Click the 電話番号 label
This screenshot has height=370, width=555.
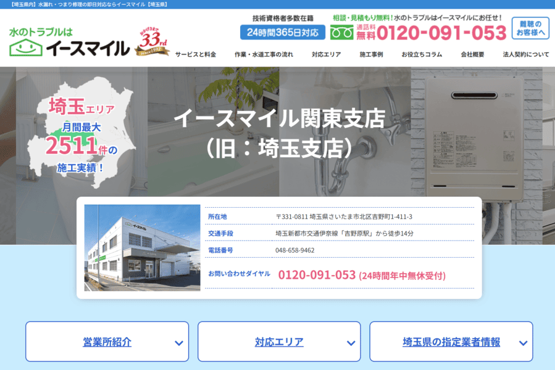[x=220, y=250]
